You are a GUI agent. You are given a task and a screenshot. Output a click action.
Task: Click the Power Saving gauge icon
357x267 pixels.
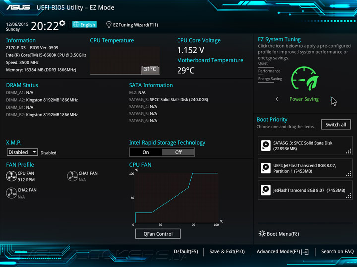pyautogui.click(x=305, y=79)
